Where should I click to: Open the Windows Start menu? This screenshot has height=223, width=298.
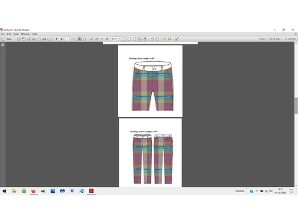click(4, 191)
